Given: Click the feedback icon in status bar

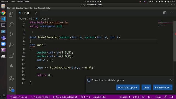Looking at the screenshot, I should click(x=166, y=97).
